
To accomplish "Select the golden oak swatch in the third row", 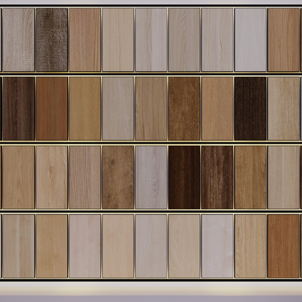I will (251, 177).
